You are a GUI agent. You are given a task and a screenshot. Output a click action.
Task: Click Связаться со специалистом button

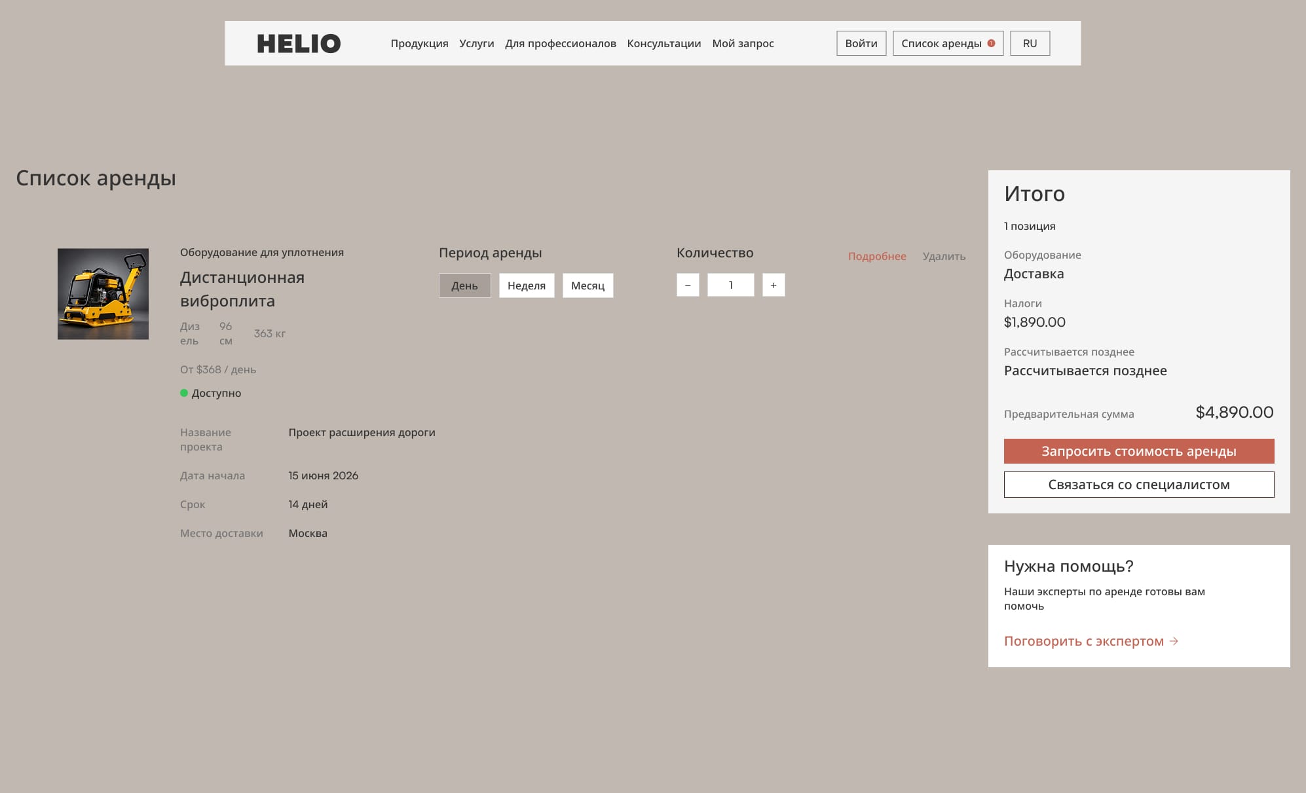(1139, 485)
